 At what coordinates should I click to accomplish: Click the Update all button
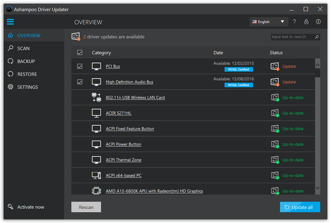pyautogui.click(x=300, y=207)
